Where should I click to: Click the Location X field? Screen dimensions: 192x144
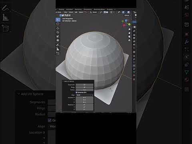(84, 98)
